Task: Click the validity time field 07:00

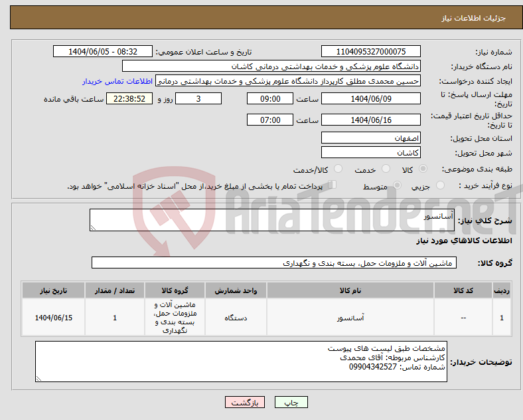Action: [x=270, y=120]
